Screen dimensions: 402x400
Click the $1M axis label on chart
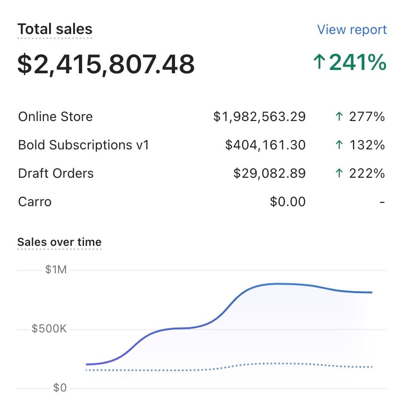coord(56,270)
